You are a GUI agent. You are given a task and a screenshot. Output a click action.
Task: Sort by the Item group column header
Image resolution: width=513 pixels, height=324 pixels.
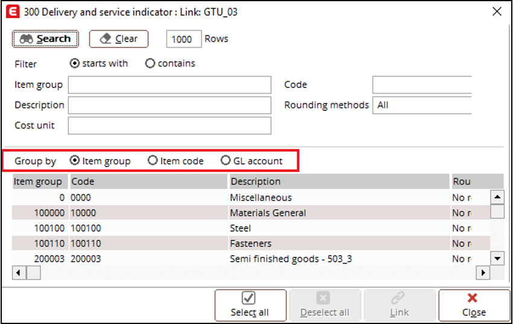point(40,182)
